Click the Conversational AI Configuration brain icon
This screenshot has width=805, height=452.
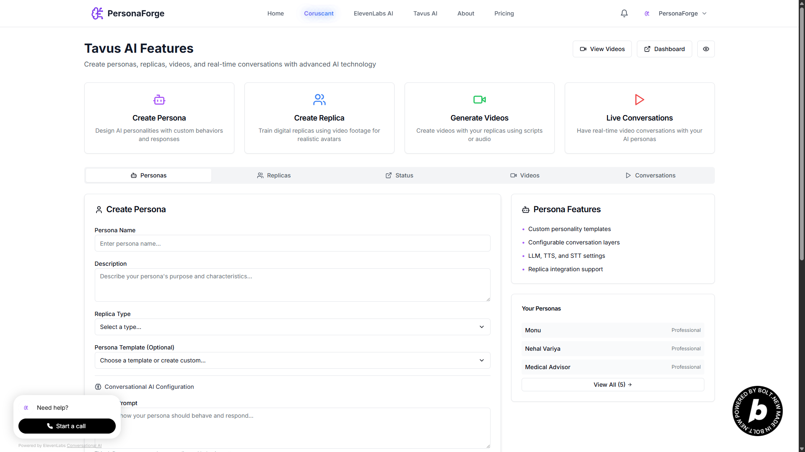98,387
